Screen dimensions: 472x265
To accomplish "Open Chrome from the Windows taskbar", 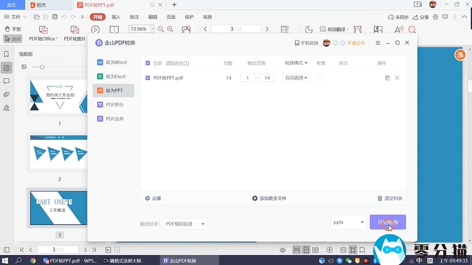I will (x=33, y=260).
